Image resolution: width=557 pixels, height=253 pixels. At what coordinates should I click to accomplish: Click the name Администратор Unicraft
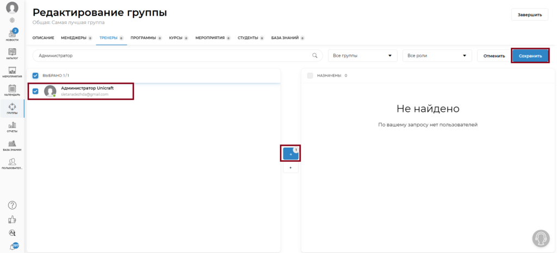88,88
